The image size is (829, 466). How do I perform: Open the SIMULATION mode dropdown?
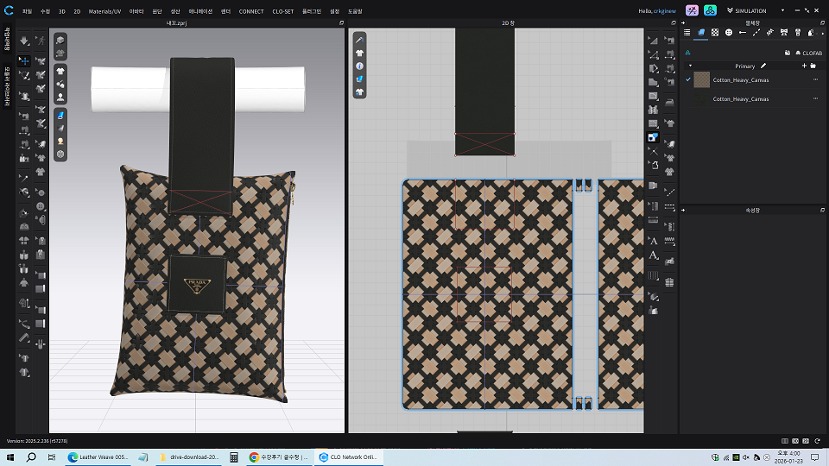pos(748,10)
